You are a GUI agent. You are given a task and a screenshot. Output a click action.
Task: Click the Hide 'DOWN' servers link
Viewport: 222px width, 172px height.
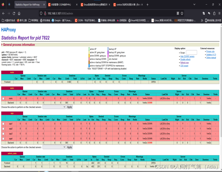pyautogui.click(x=187, y=56)
